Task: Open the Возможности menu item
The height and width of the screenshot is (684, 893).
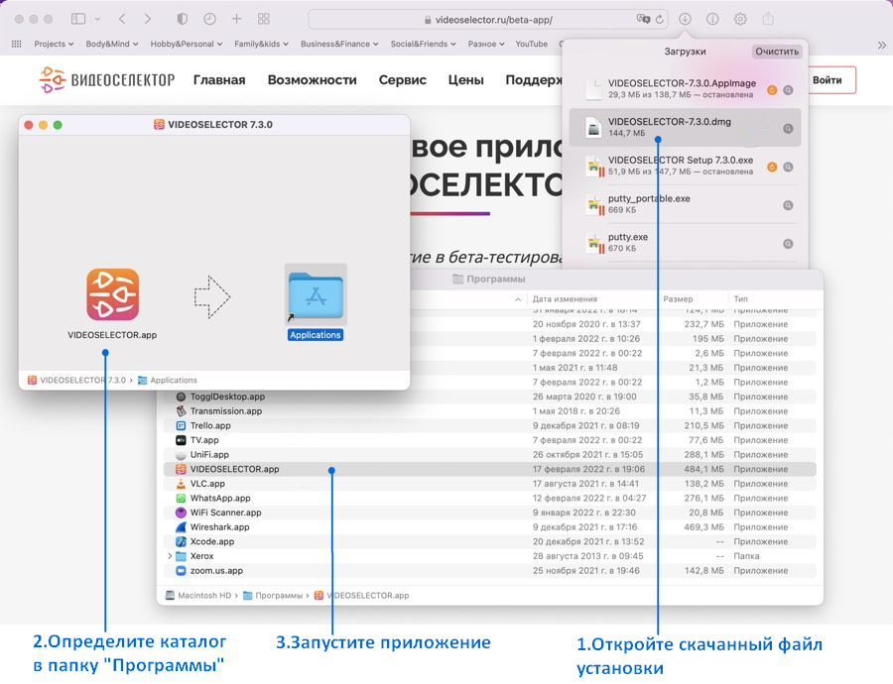Action: [313, 80]
